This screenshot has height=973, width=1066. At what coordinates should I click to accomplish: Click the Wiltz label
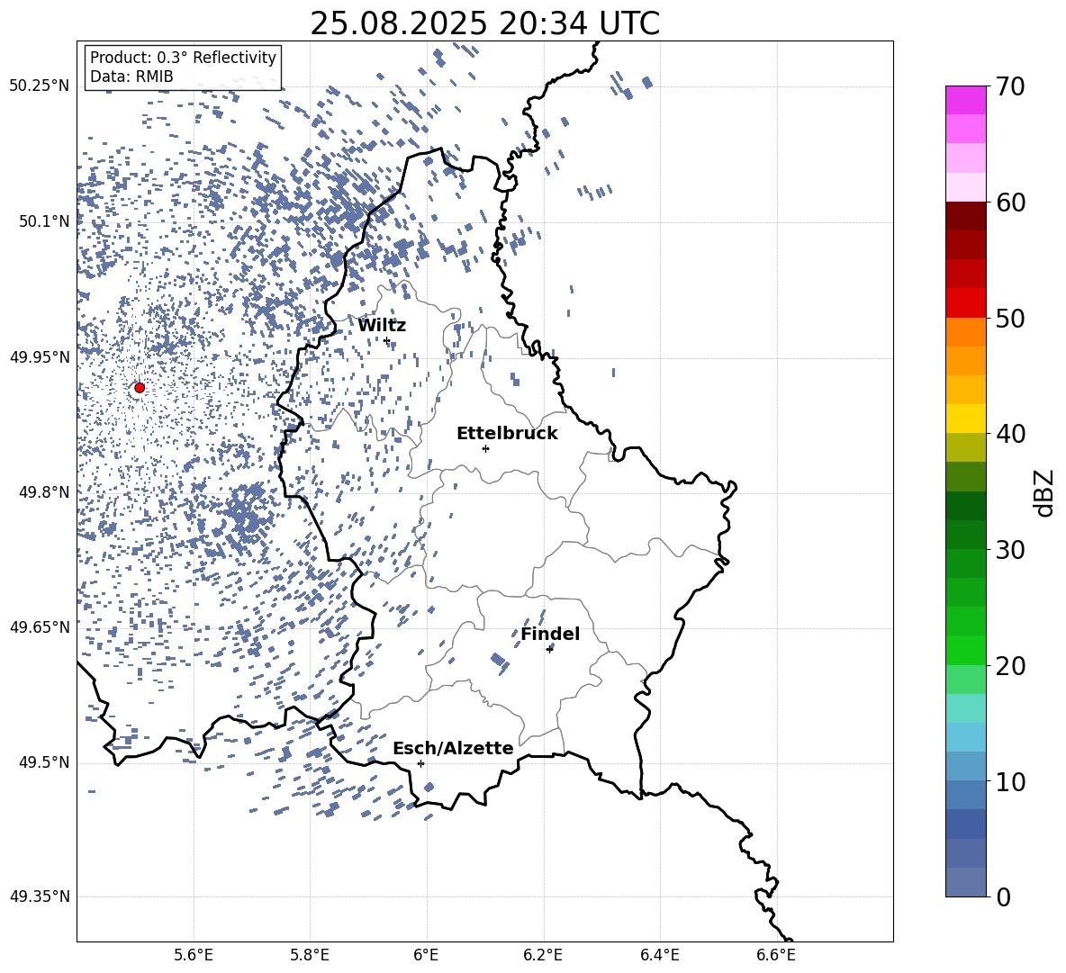tap(382, 326)
